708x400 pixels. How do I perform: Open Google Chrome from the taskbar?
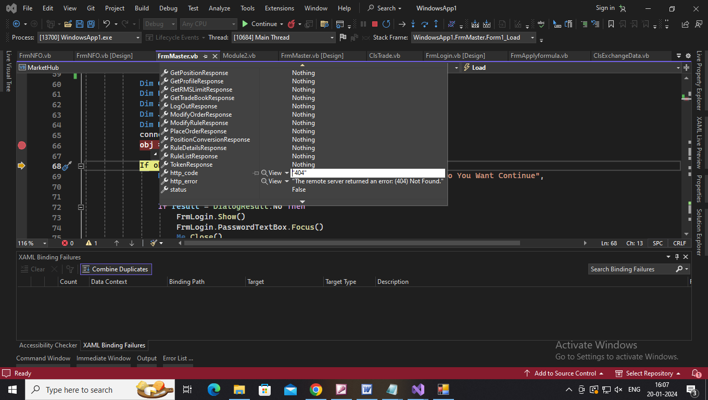click(315, 390)
